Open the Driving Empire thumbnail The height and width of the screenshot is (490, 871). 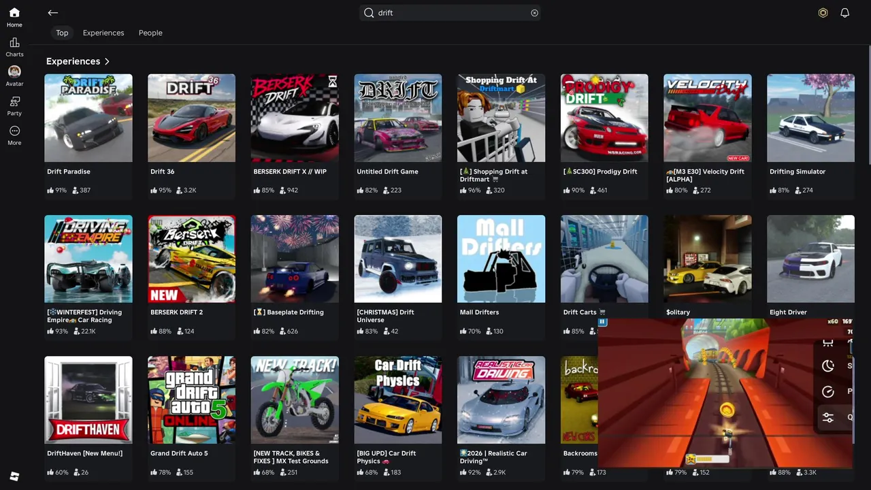click(88, 259)
